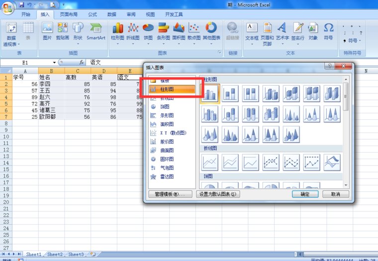This screenshot has height=261, width=378.
Task: Click the Manage Templates button
Action: click(170, 194)
